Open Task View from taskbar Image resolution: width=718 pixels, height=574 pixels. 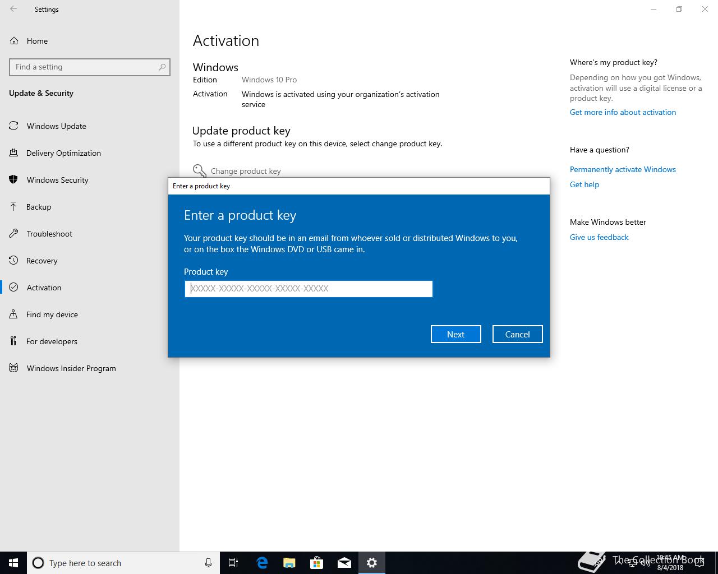233,563
